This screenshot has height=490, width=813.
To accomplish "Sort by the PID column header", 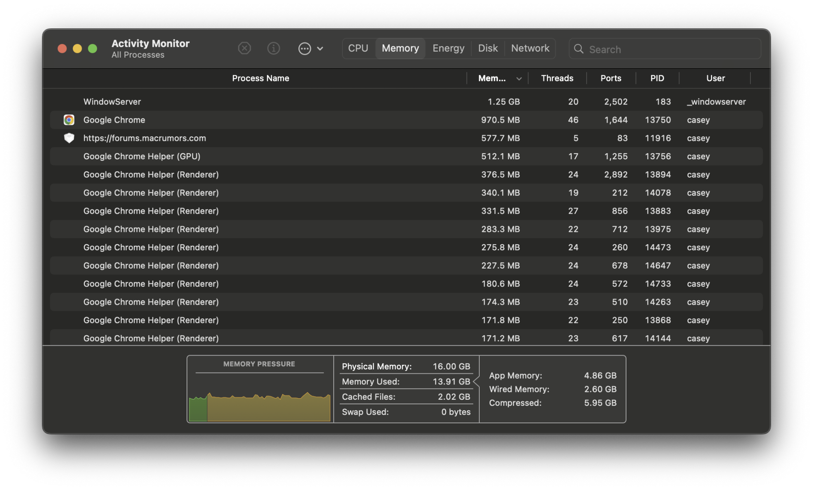I will (657, 78).
